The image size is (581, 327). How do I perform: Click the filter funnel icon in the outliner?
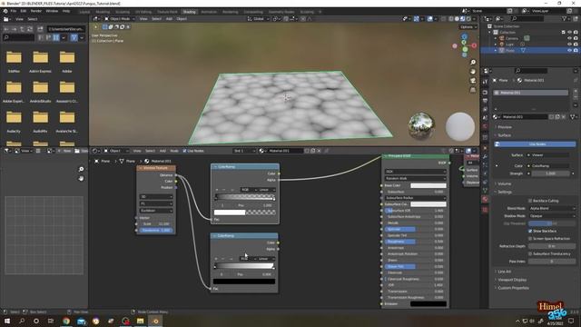[x=565, y=18]
